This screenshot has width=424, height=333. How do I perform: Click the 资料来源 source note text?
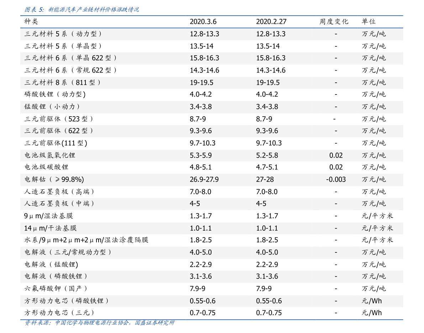pos(100,323)
